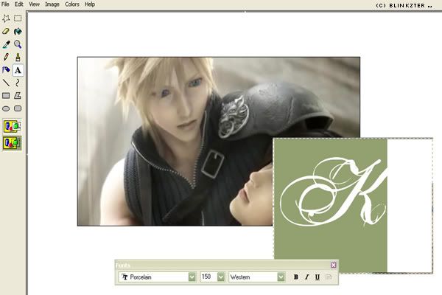Click the vertical text toggle in Fonts toolbar
This screenshot has width=442, height=295.
click(x=329, y=277)
